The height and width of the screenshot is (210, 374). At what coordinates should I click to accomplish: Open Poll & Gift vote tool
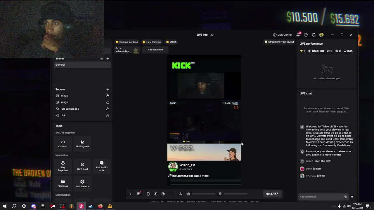click(102, 166)
